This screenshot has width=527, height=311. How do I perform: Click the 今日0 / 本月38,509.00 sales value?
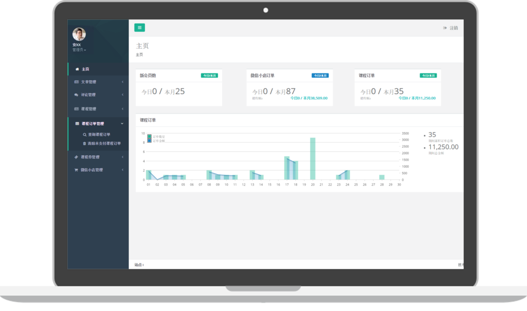(309, 98)
